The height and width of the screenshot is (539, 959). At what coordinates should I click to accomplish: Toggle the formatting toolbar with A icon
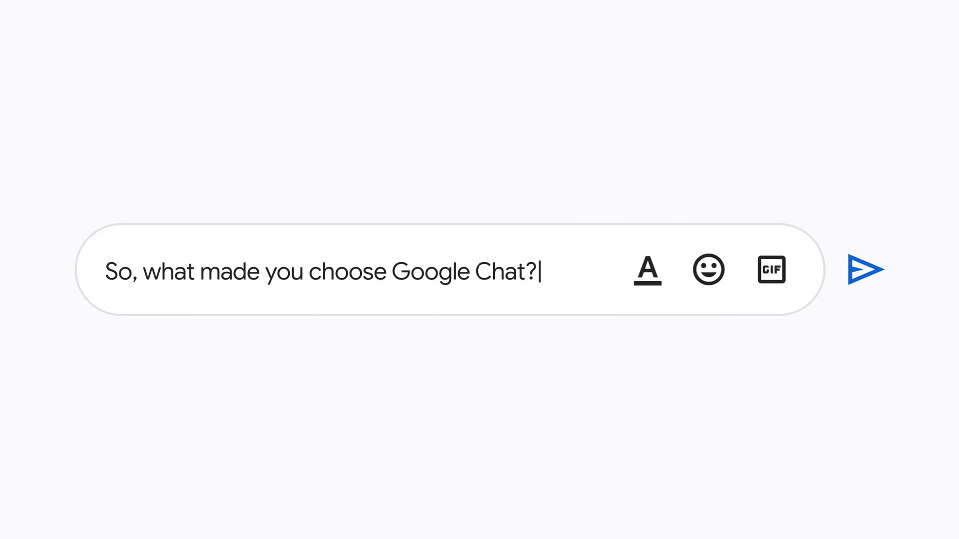pyautogui.click(x=647, y=270)
